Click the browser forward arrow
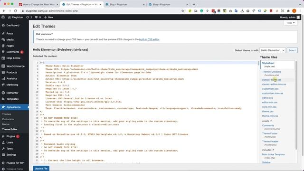Viewport: 304px width, 171px height. tap(9, 11)
